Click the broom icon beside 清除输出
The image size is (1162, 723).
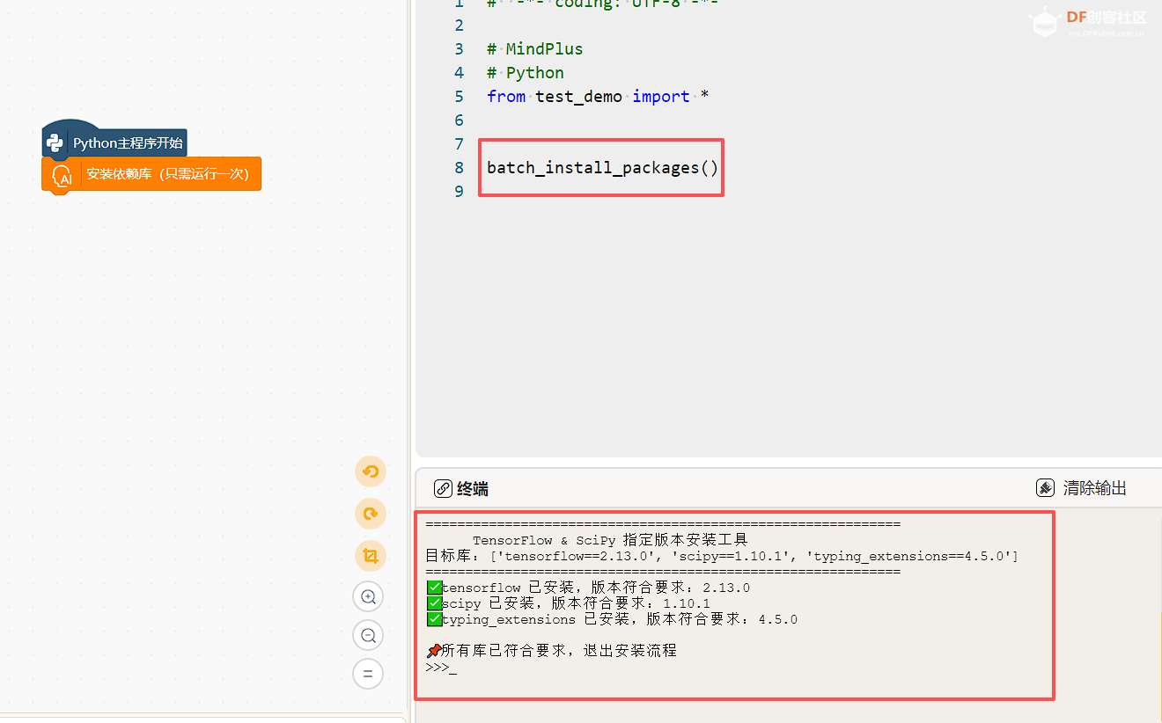(x=1045, y=487)
